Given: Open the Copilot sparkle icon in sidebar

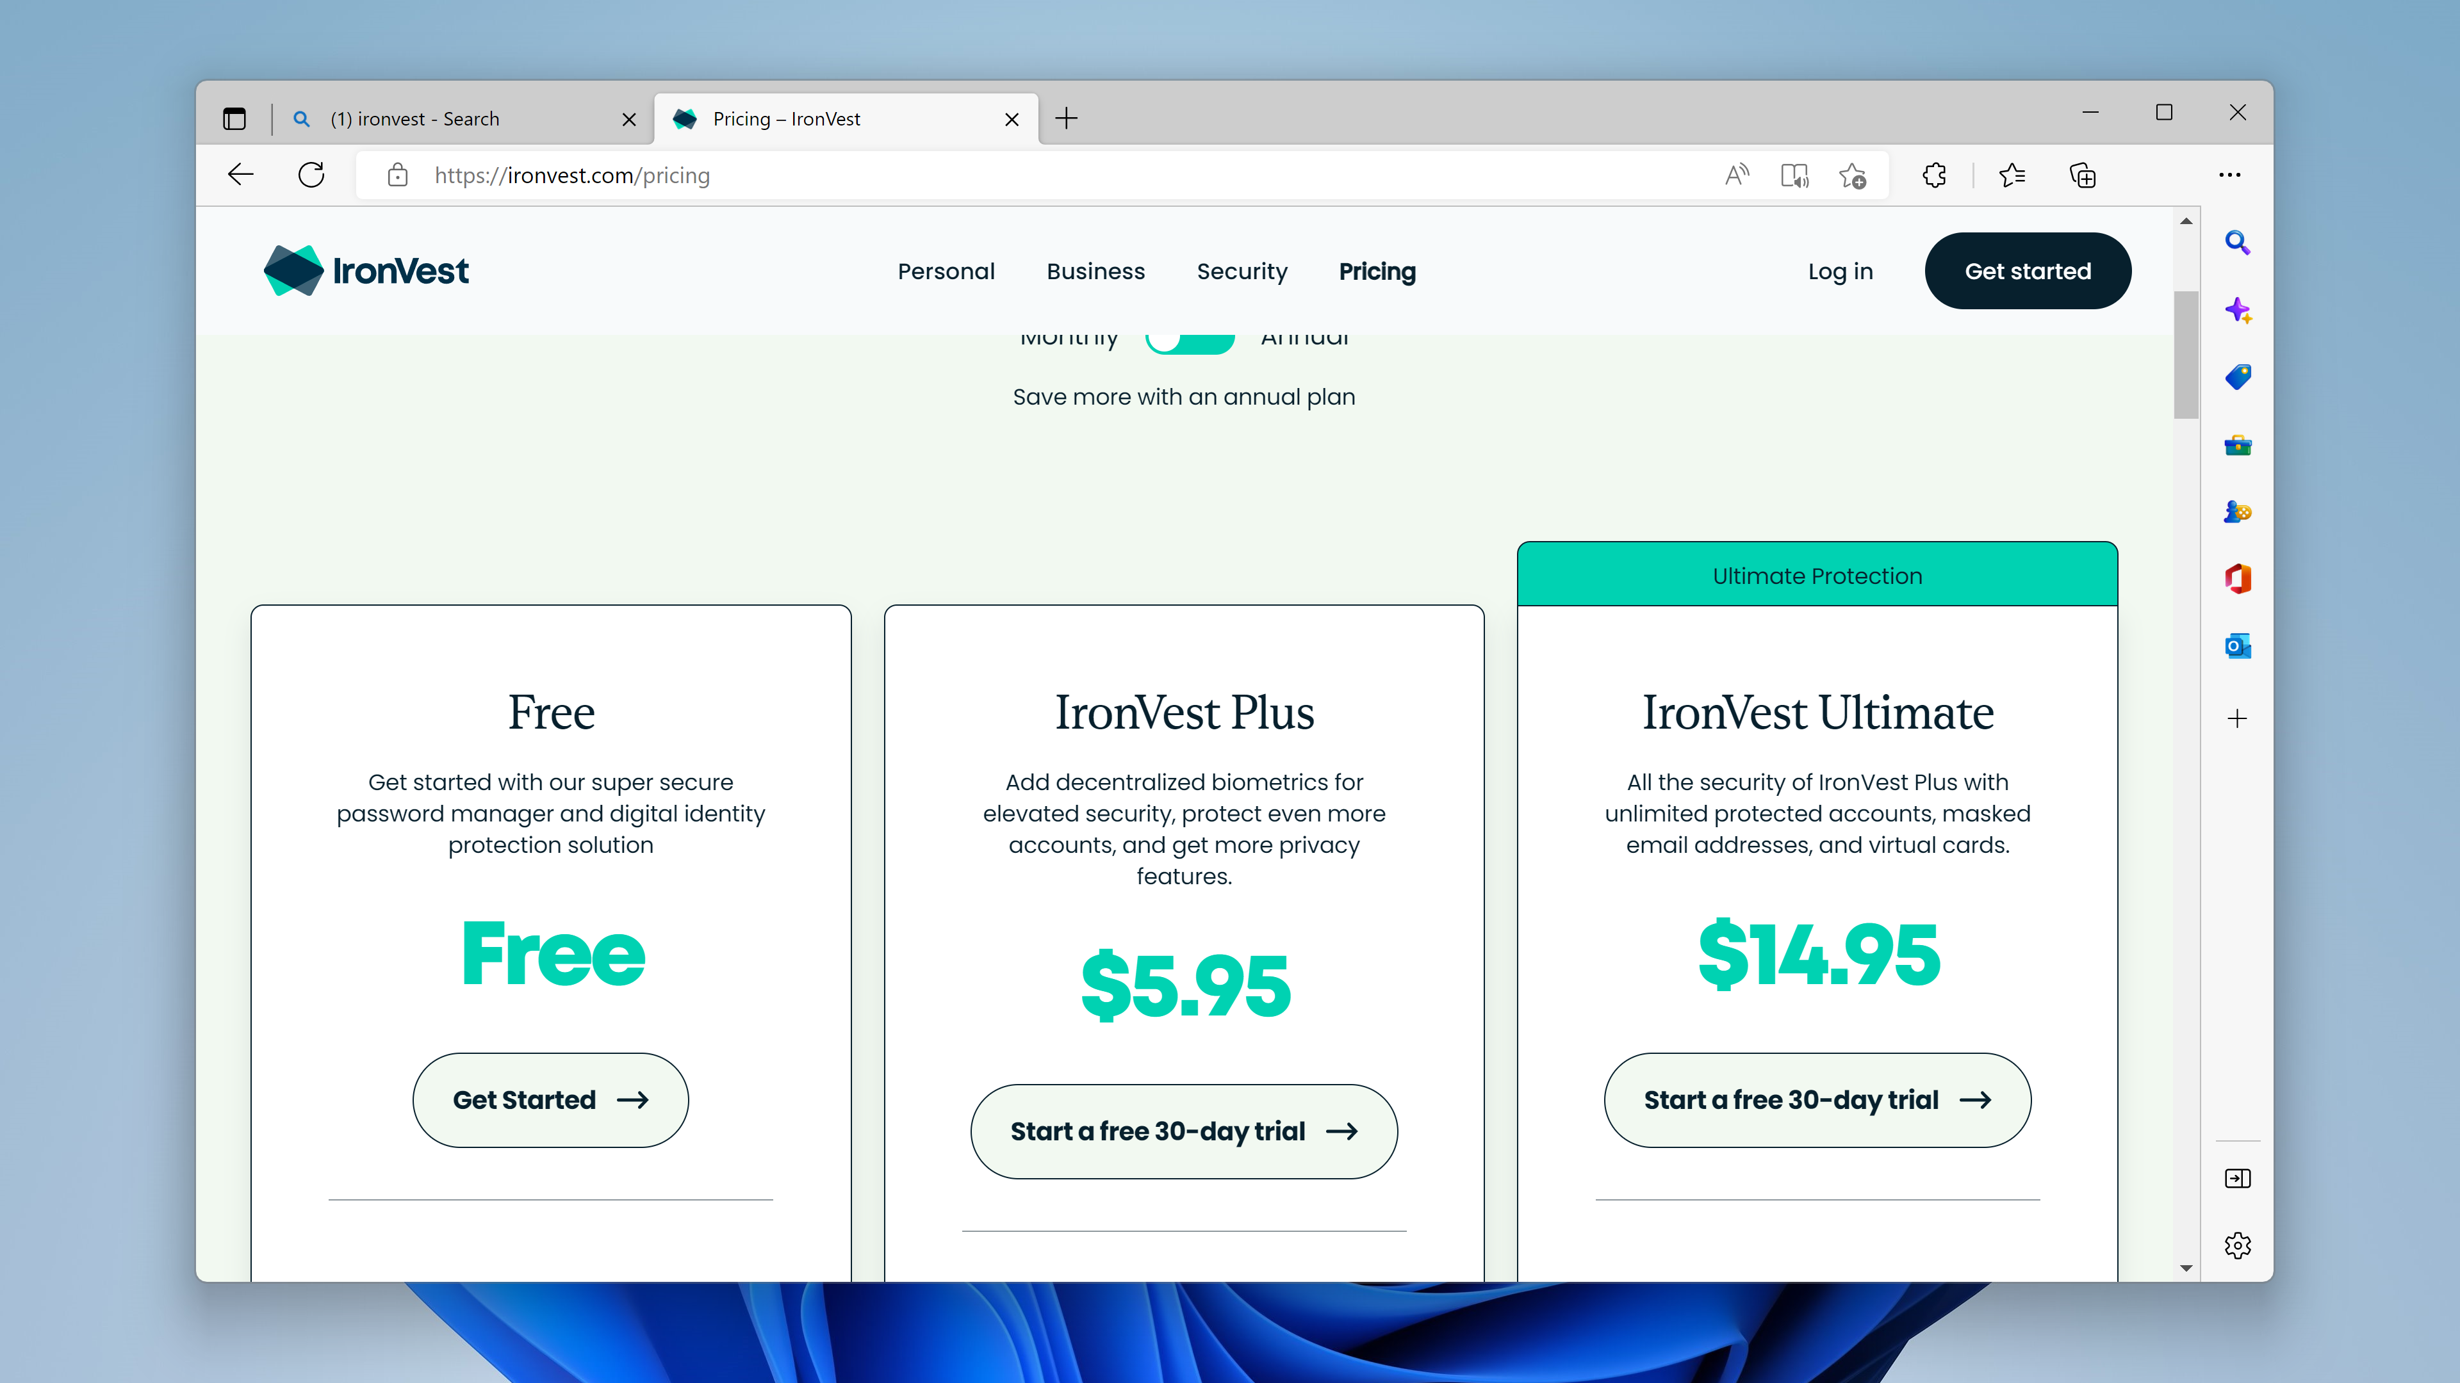Looking at the screenshot, I should click(x=2238, y=310).
